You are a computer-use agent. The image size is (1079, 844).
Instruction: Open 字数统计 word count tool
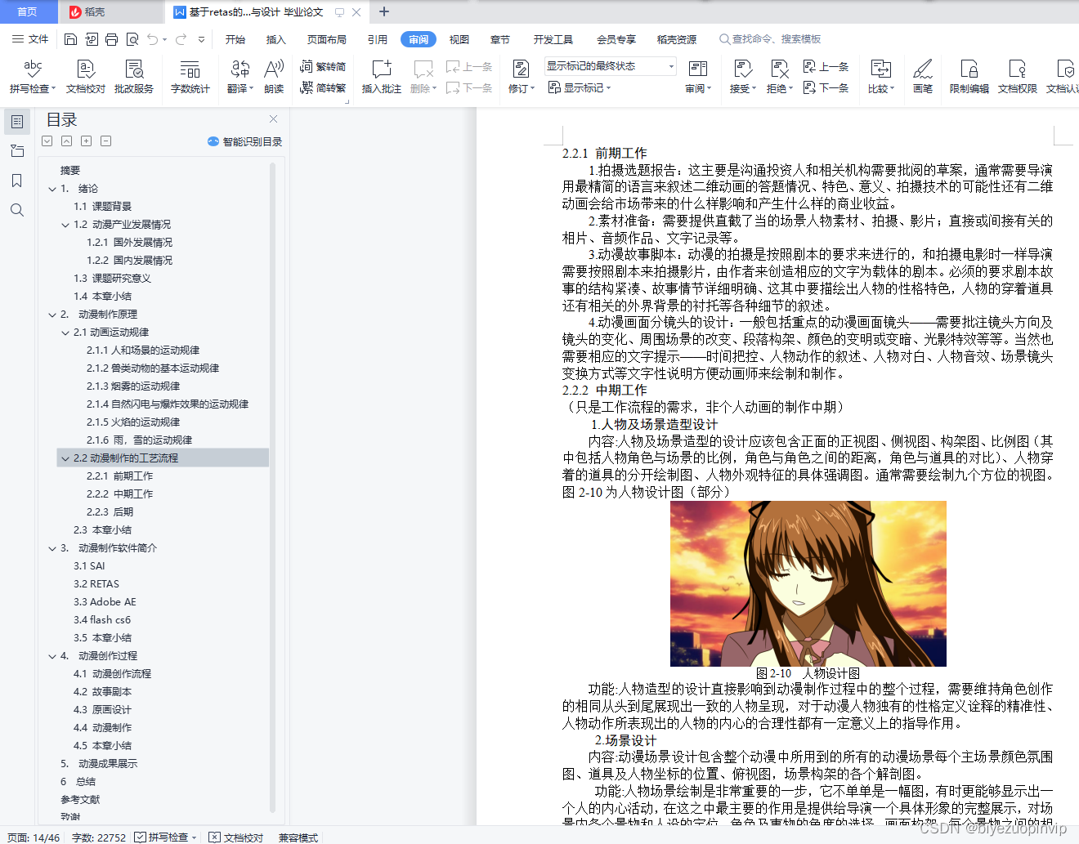190,77
